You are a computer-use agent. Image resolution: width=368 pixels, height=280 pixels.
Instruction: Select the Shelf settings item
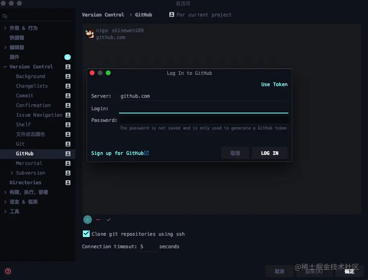tap(23, 124)
